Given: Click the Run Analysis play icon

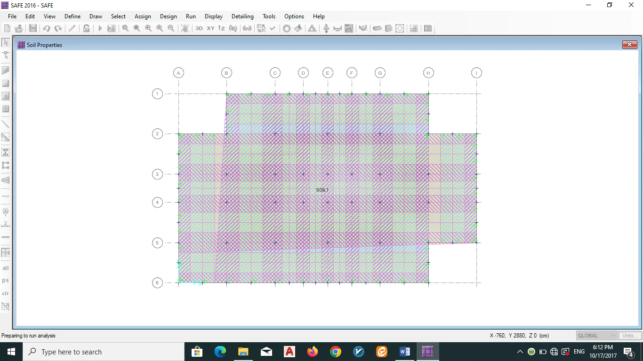Looking at the screenshot, I should click(x=100, y=28).
